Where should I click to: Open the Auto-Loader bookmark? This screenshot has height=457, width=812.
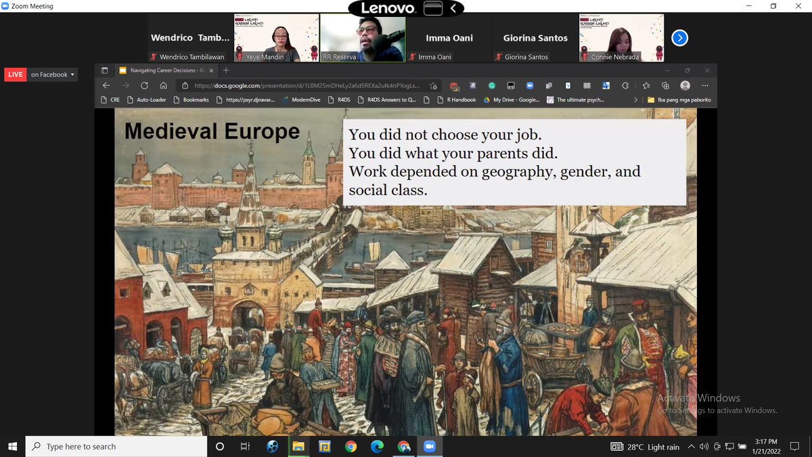[146, 100]
